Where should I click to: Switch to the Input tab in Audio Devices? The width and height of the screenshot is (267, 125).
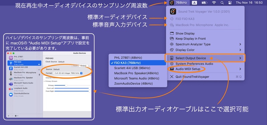pos(75,66)
